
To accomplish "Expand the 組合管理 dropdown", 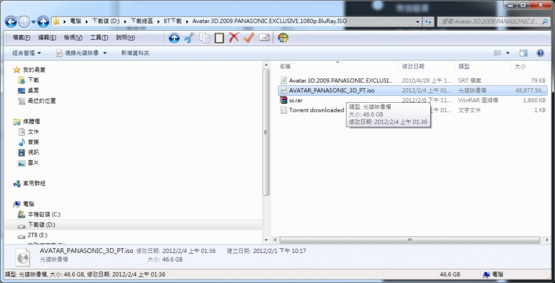I will pyautogui.click(x=27, y=53).
